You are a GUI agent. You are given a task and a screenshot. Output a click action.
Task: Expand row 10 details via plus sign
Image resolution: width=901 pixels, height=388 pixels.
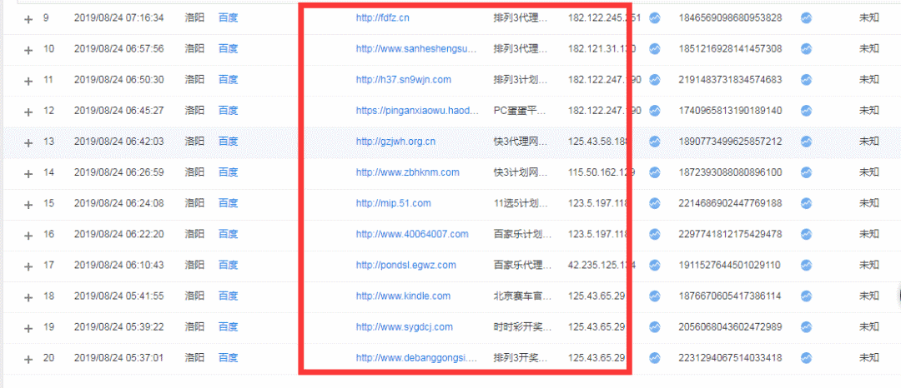[28, 51]
